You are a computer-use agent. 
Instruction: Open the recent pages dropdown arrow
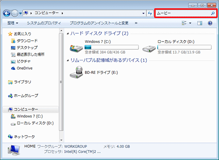click(21, 14)
